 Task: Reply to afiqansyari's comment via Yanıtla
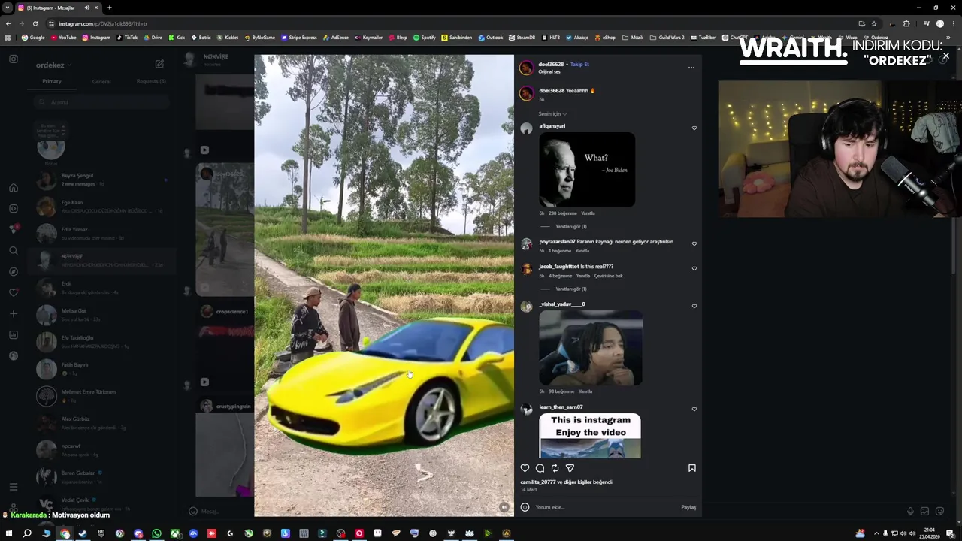(588, 213)
